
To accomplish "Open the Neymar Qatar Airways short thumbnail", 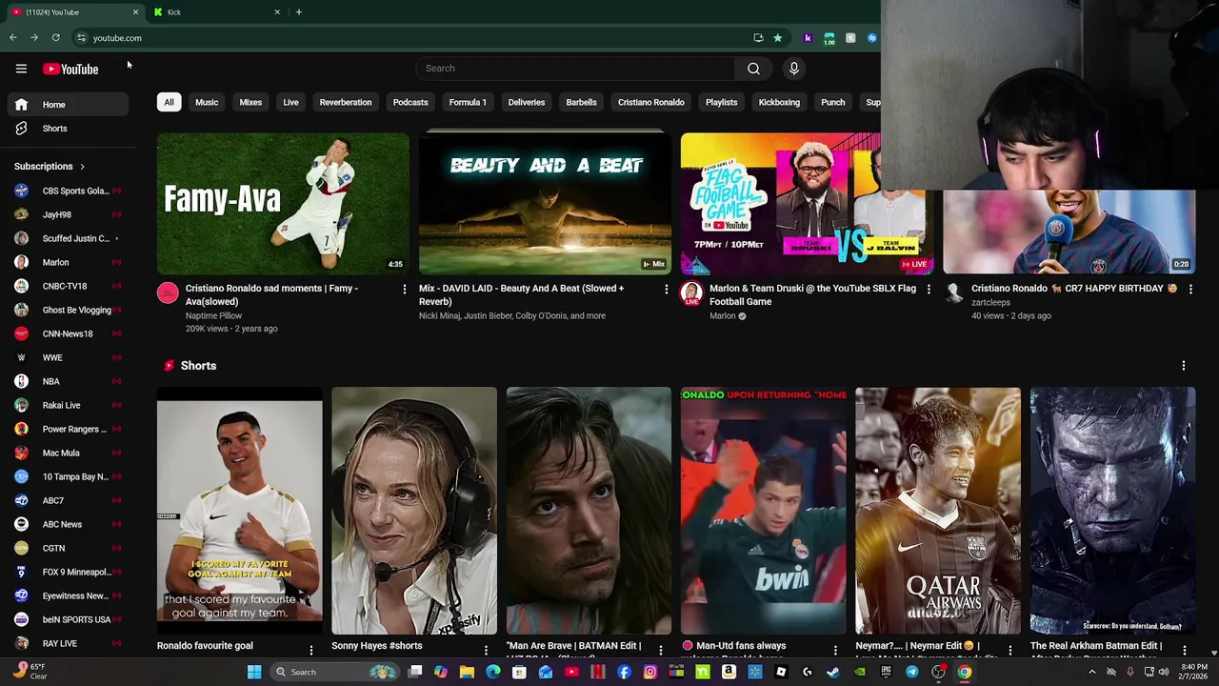I will pyautogui.click(x=938, y=511).
